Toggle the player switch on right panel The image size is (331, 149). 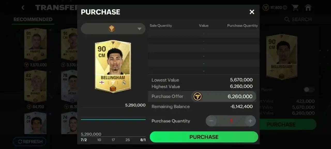(309, 90)
